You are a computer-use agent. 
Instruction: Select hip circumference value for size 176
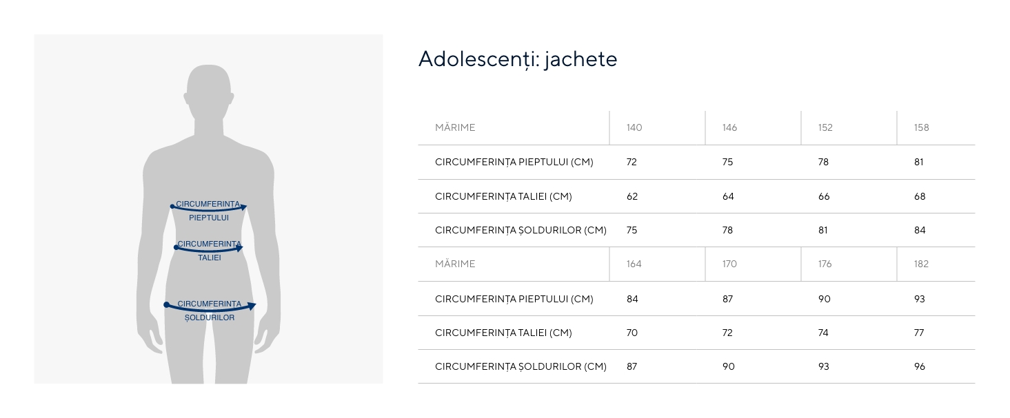tap(823, 366)
